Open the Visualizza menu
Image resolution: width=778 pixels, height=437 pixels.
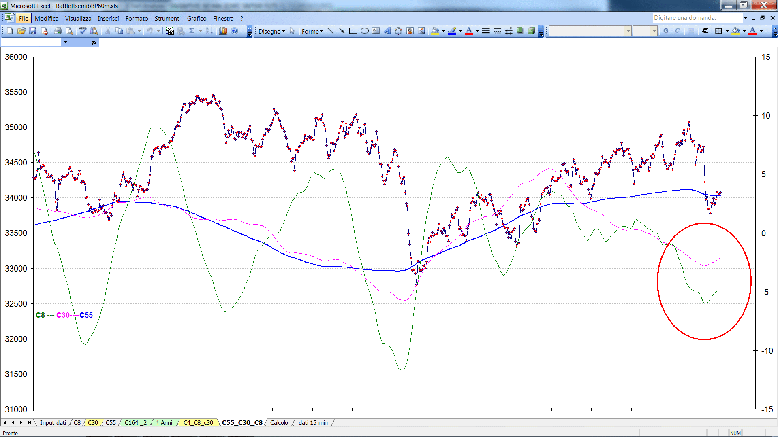[78, 18]
